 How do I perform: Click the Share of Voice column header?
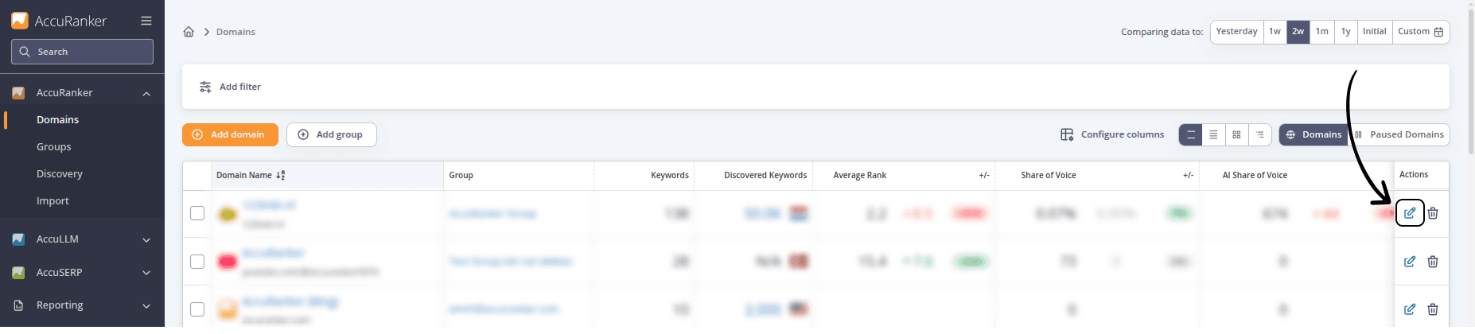point(1048,175)
